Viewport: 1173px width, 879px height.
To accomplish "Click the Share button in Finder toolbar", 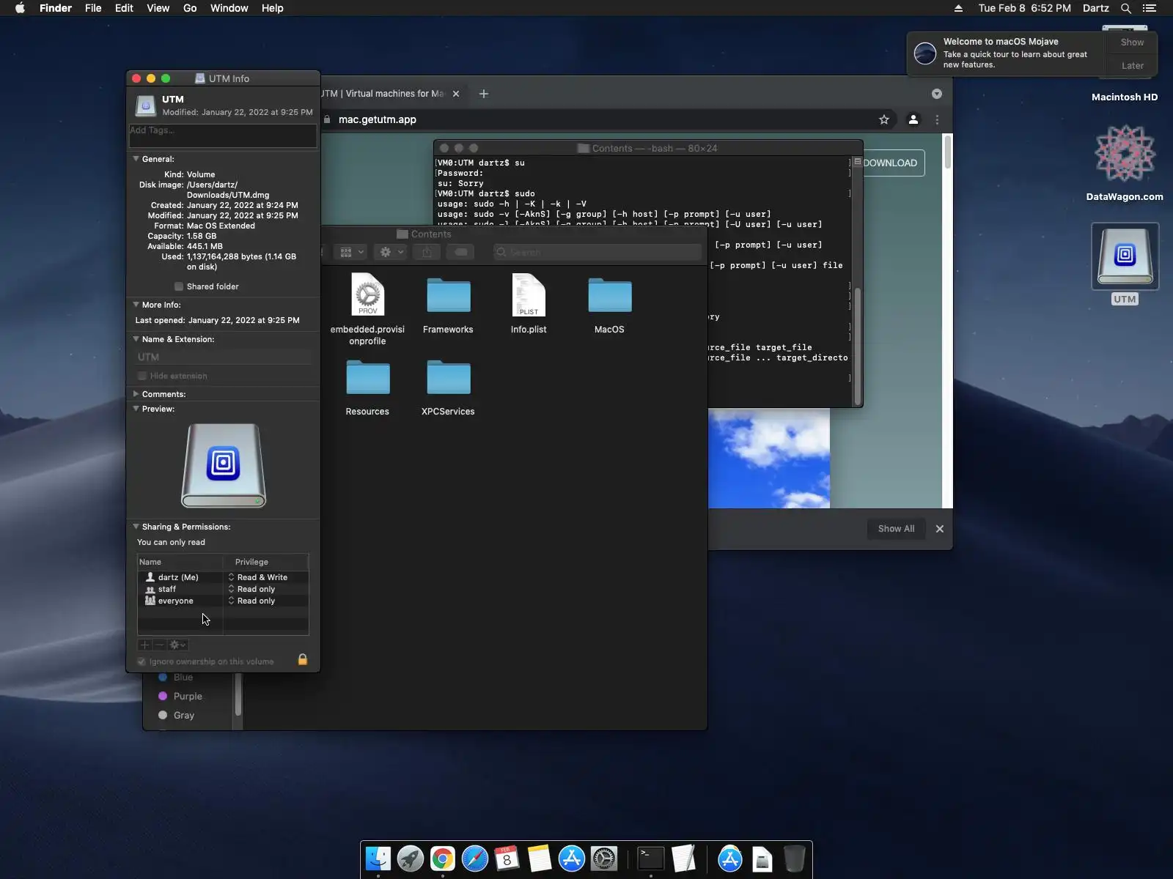I will [427, 252].
